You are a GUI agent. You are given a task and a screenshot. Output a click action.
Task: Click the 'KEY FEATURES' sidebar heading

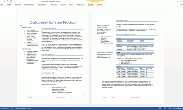(x=27, y=28)
